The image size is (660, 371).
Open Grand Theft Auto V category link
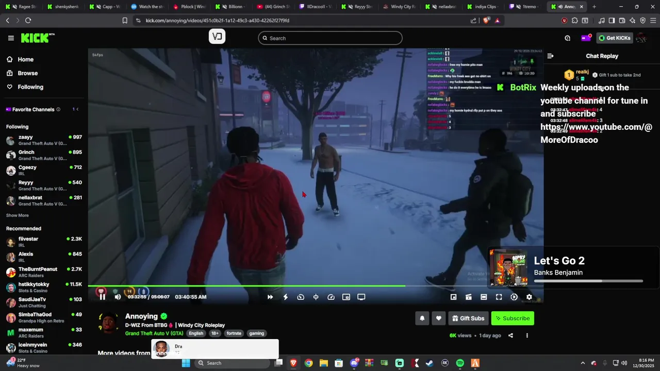(x=154, y=333)
